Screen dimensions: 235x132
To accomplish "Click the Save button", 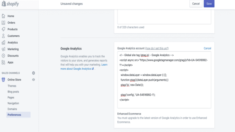I will coord(209,4).
